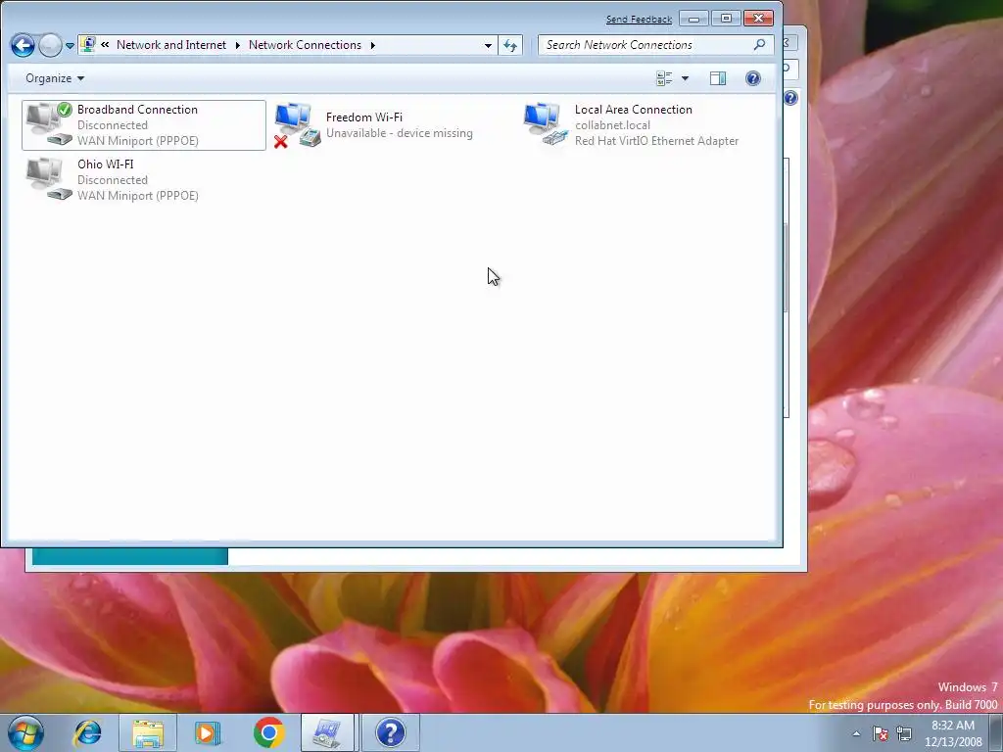The image size is (1003, 752).
Task: Click 'collabnet.local' network text
Action: tap(612, 125)
